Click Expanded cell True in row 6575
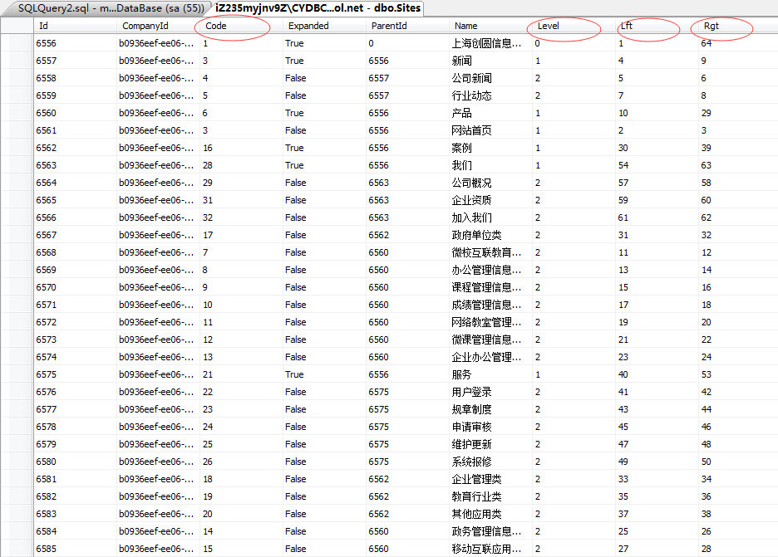This screenshot has width=778, height=557. tap(324, 374)
